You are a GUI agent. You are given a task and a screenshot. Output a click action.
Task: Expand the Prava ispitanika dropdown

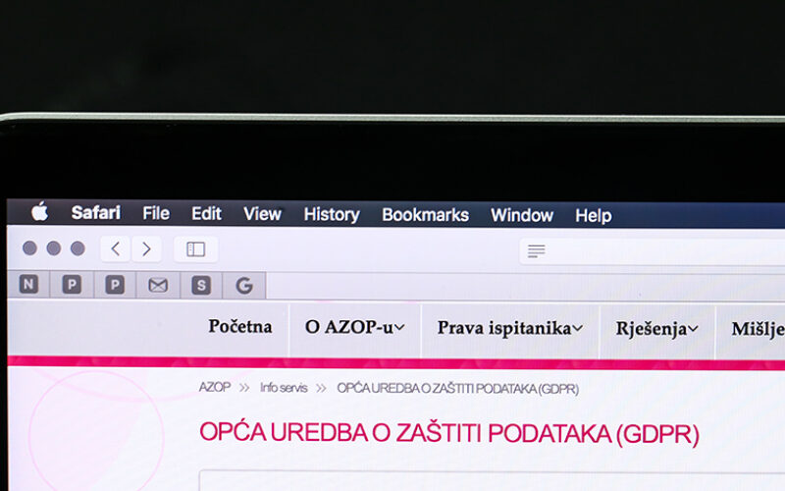coord(509,329)
